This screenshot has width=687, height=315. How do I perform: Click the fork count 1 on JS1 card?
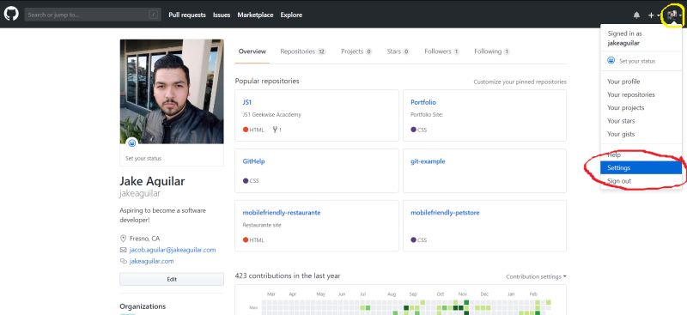[280, 130]
